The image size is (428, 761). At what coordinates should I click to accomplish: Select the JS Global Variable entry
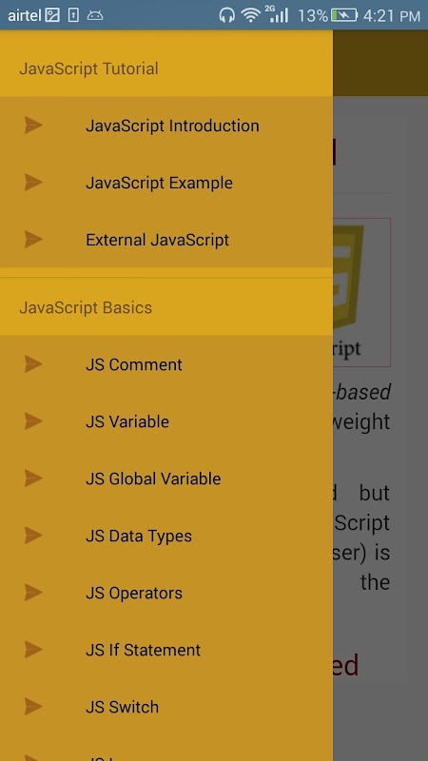166,478
